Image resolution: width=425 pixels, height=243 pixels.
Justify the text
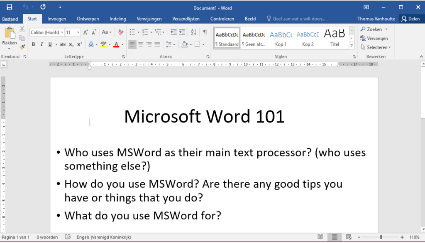157,44
